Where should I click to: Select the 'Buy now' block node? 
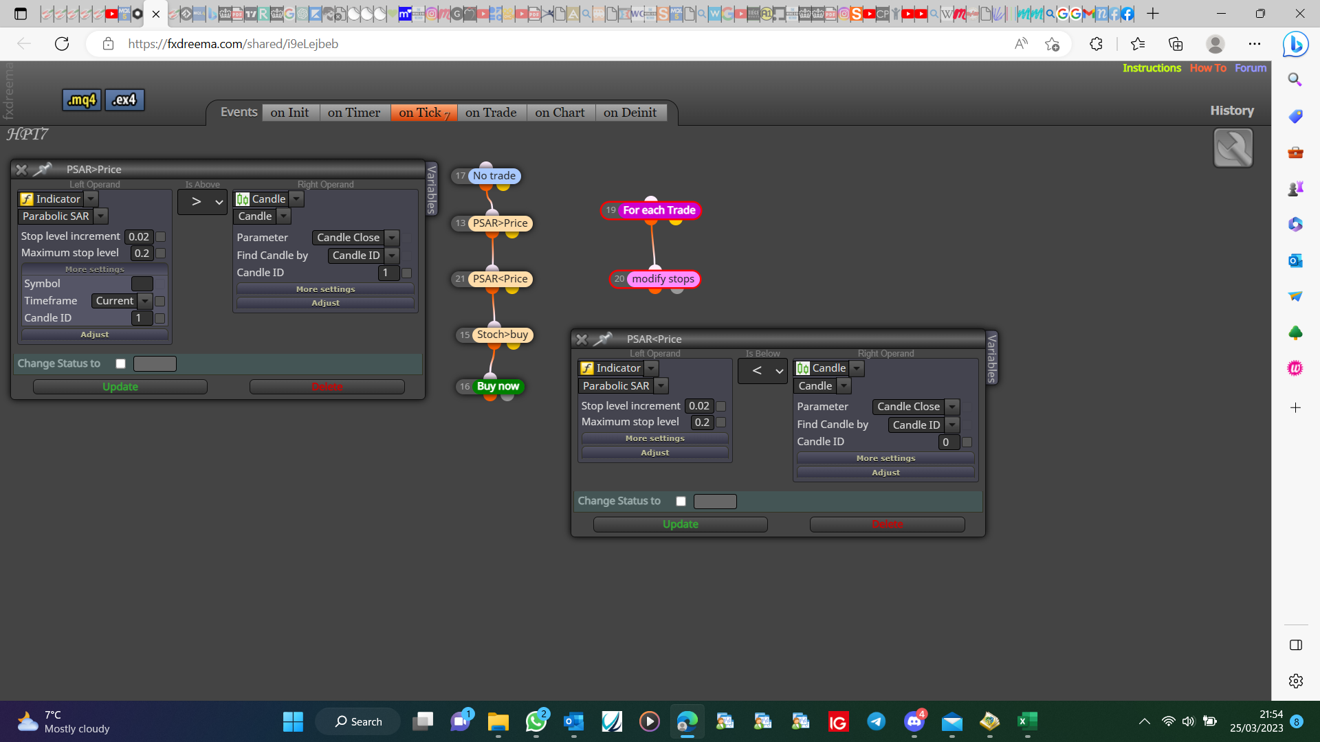pos(498,386)
